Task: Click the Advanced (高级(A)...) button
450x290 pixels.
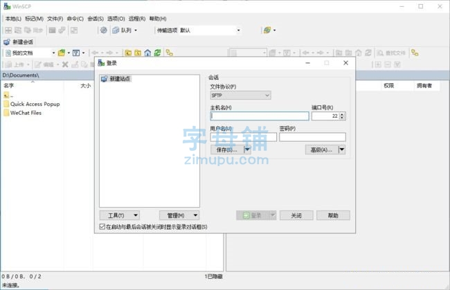Action: [x=322, y=149]
